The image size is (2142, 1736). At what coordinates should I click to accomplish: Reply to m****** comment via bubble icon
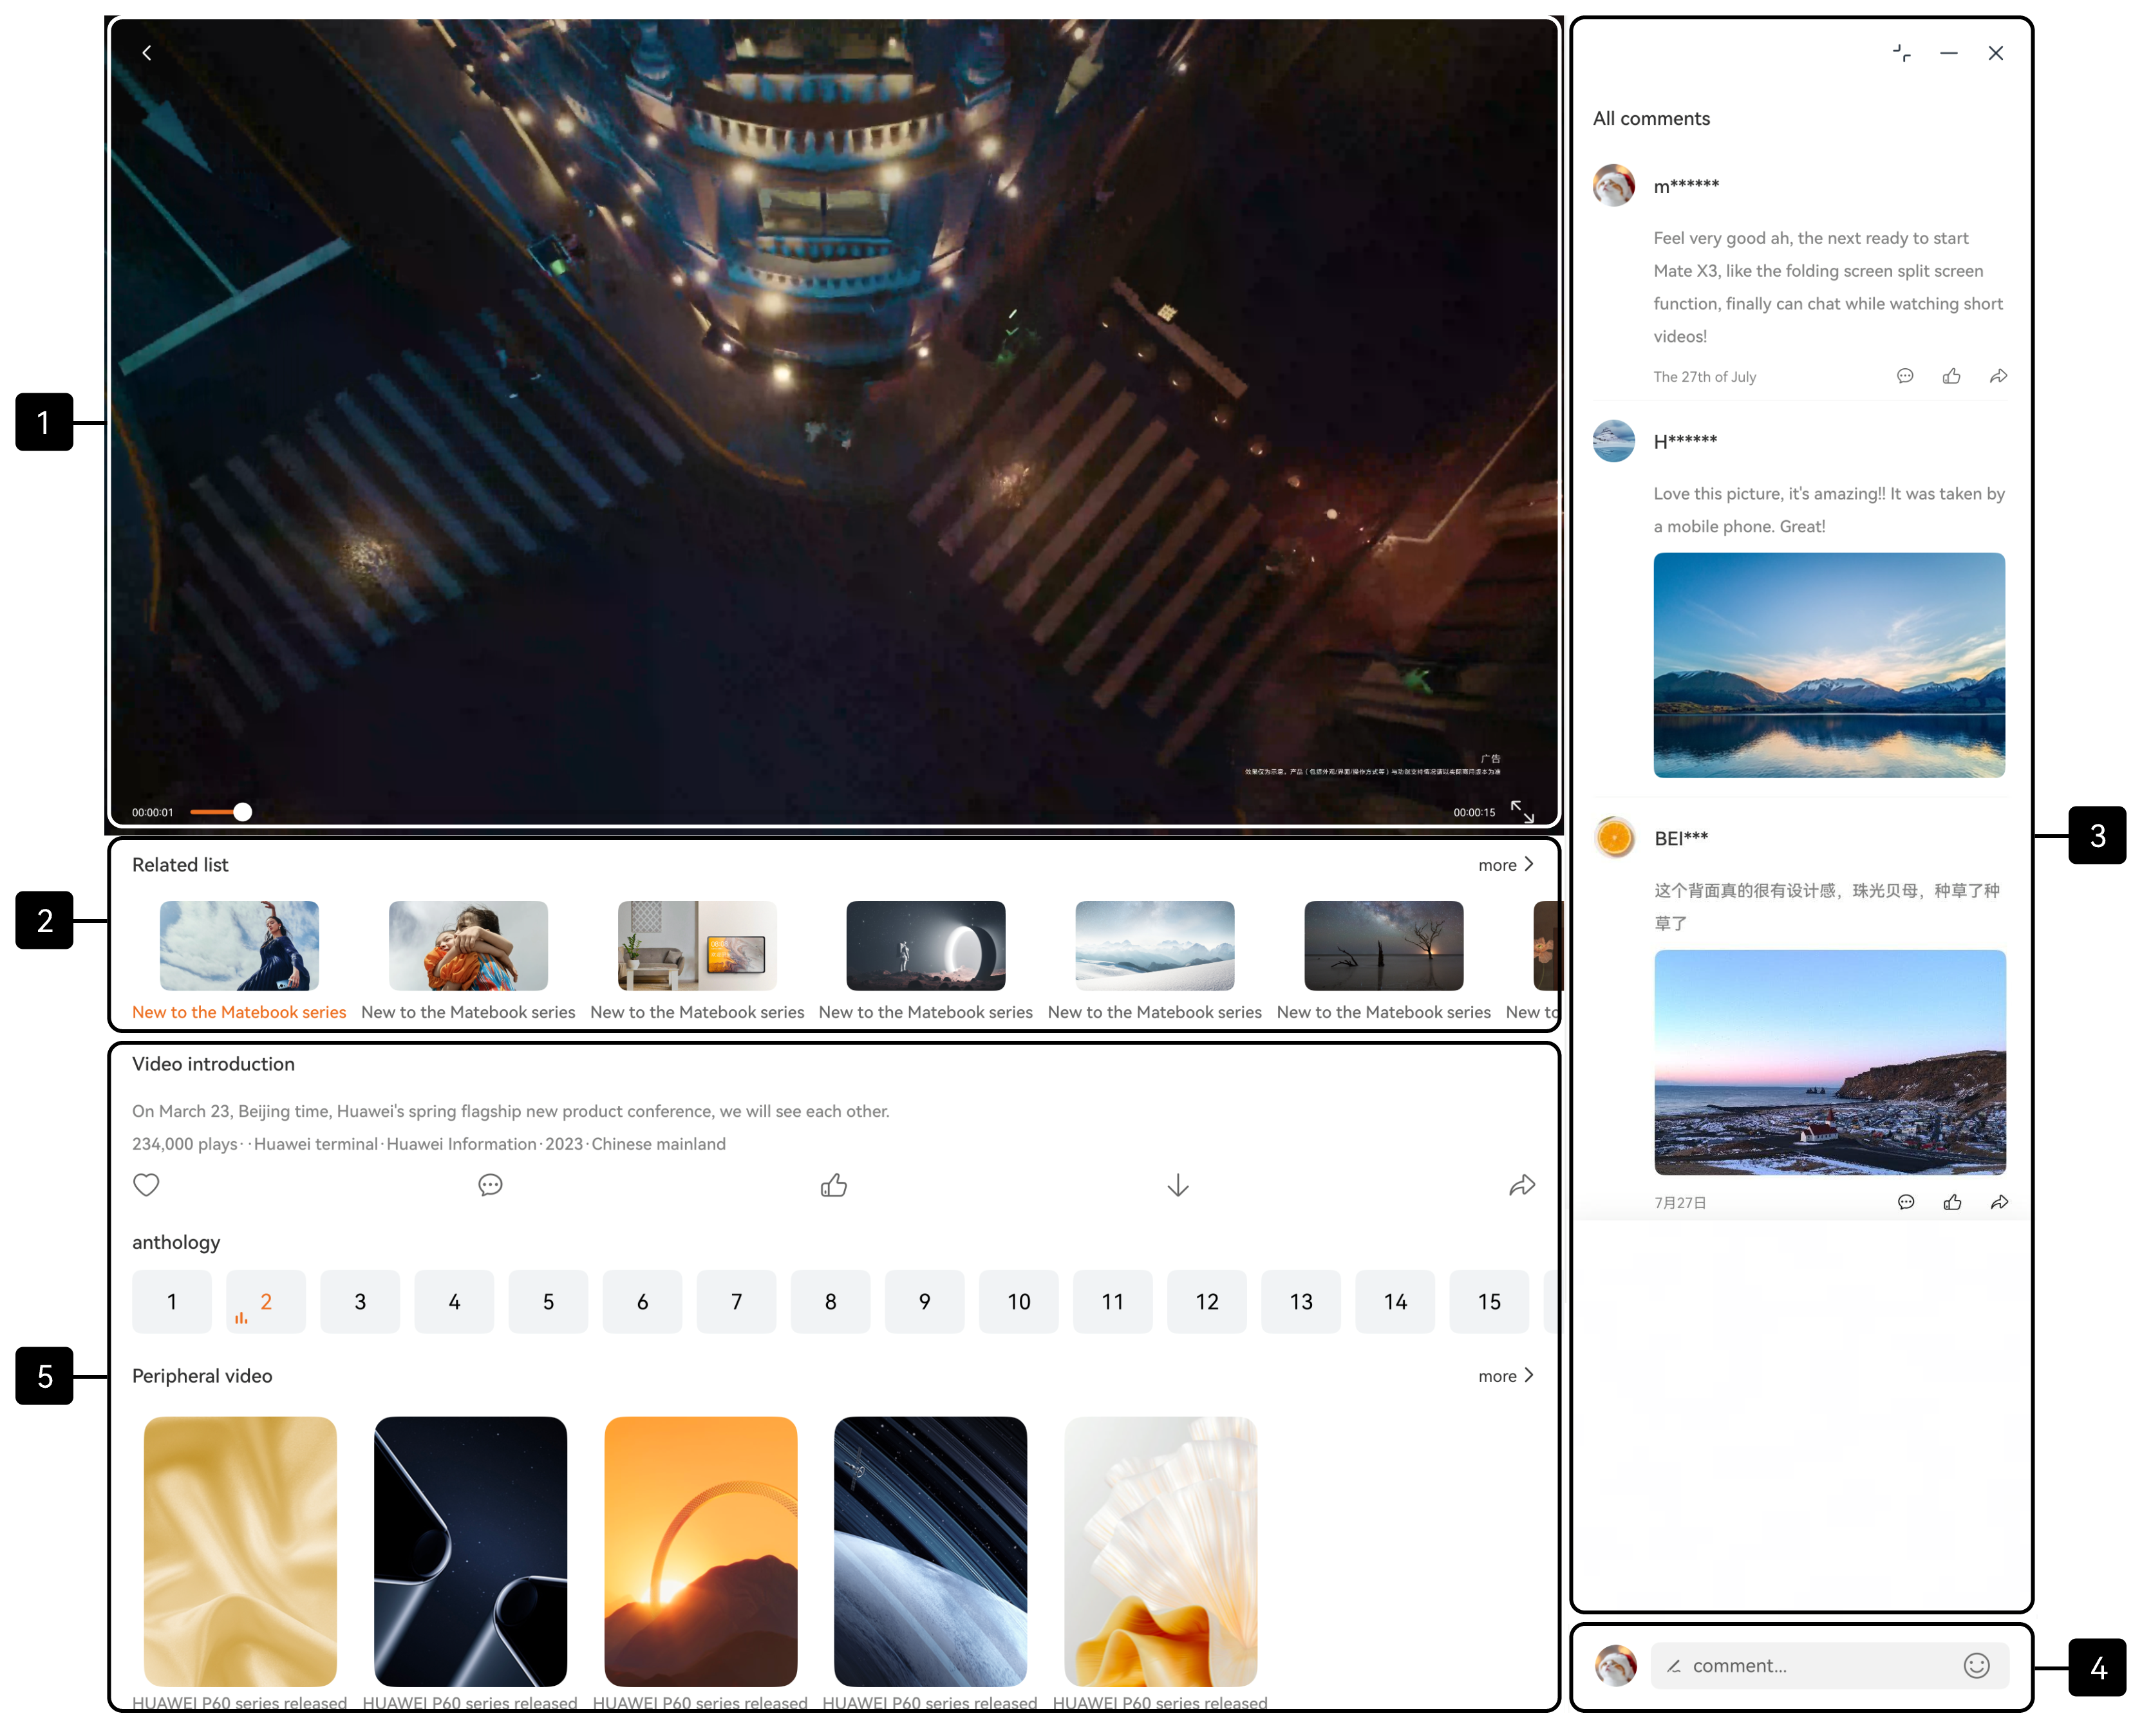point(1905,376)
